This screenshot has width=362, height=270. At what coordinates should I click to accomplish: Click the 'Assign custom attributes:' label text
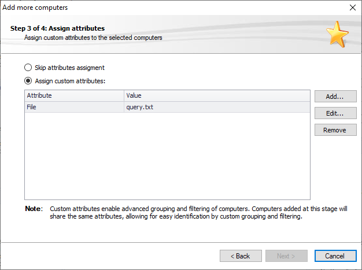[70, 81]
